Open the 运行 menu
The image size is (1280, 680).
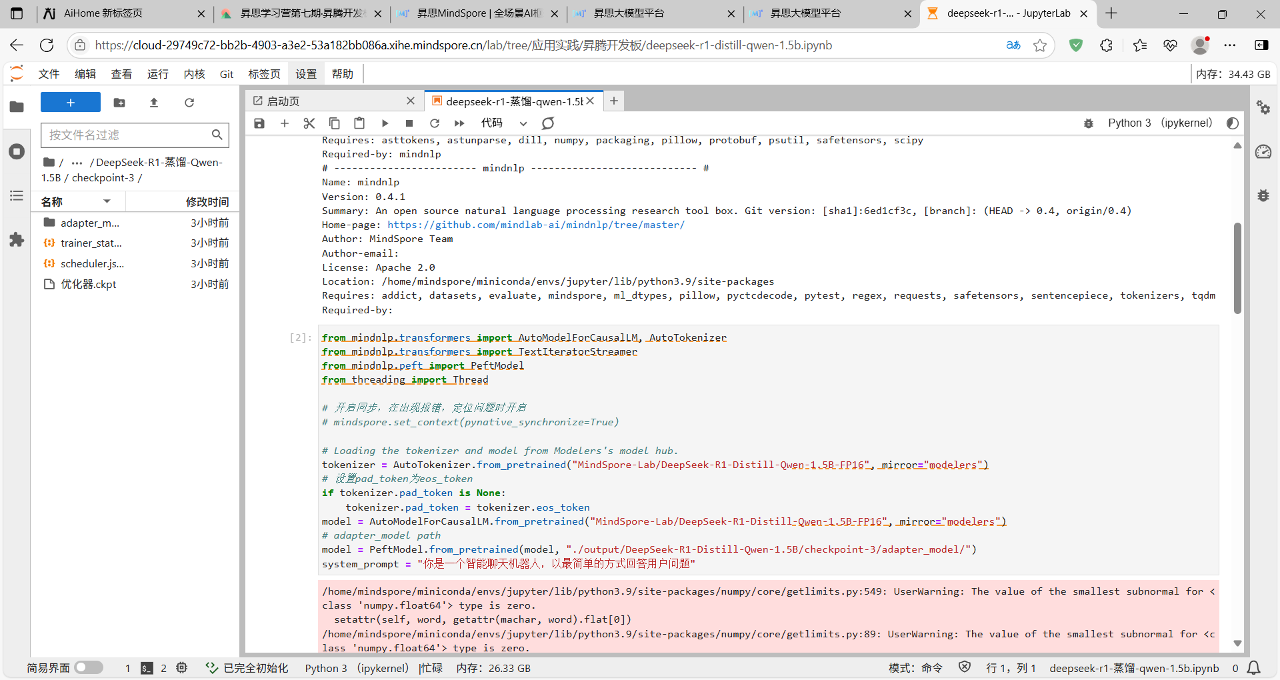(158, 74)
